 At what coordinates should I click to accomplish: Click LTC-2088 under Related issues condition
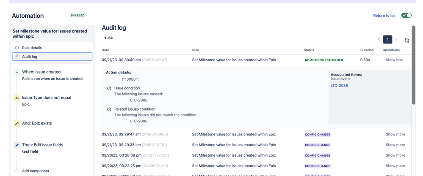(138, 121)
